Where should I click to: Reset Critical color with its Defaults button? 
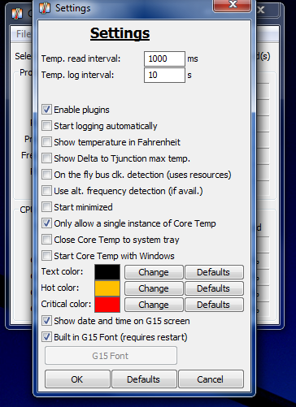[214, 305]
